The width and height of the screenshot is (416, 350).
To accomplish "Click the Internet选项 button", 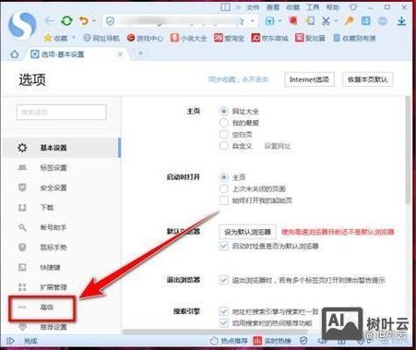I will tap(309, 79).
